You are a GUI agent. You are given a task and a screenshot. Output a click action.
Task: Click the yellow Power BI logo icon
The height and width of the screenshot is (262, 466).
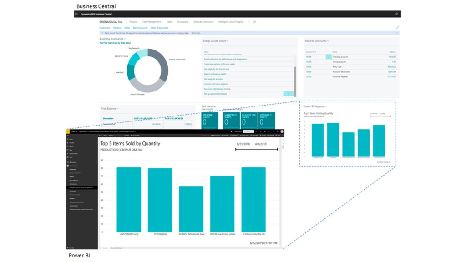(68, 131)
